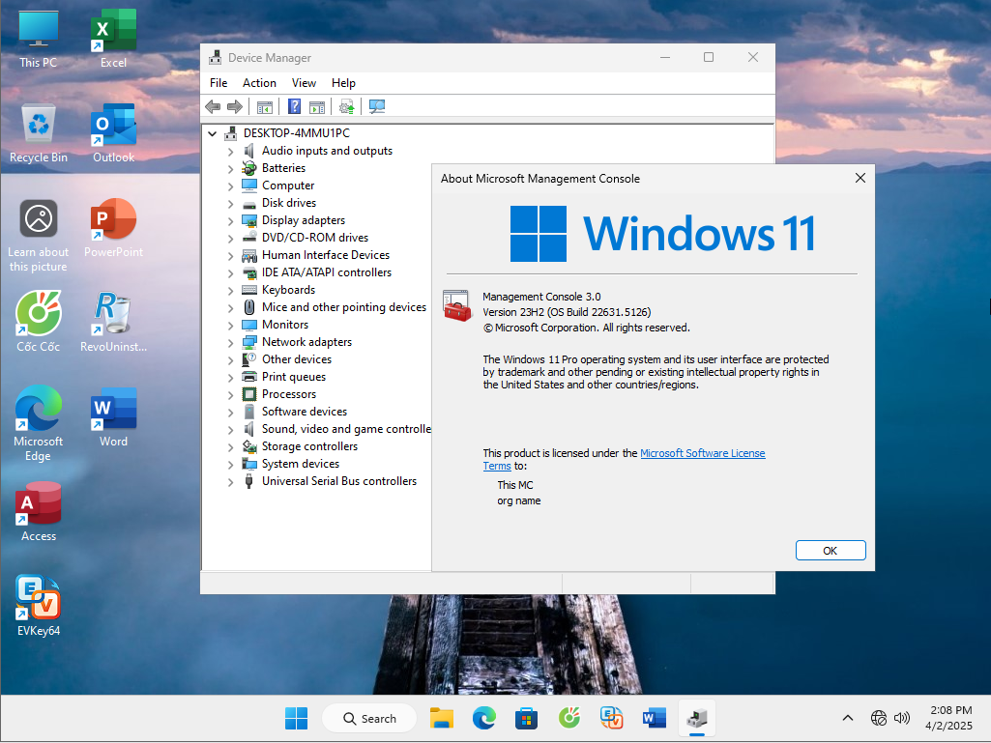
Task: Expand the Processors category
Action: [231, 394]
